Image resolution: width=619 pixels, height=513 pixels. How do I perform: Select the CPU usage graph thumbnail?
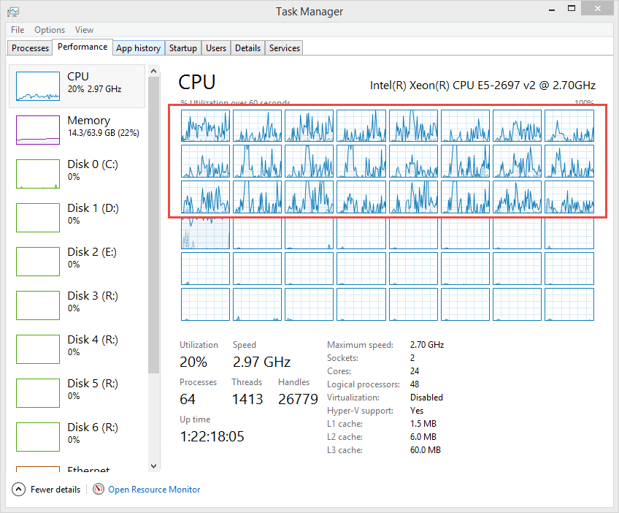tap(38, 86)
